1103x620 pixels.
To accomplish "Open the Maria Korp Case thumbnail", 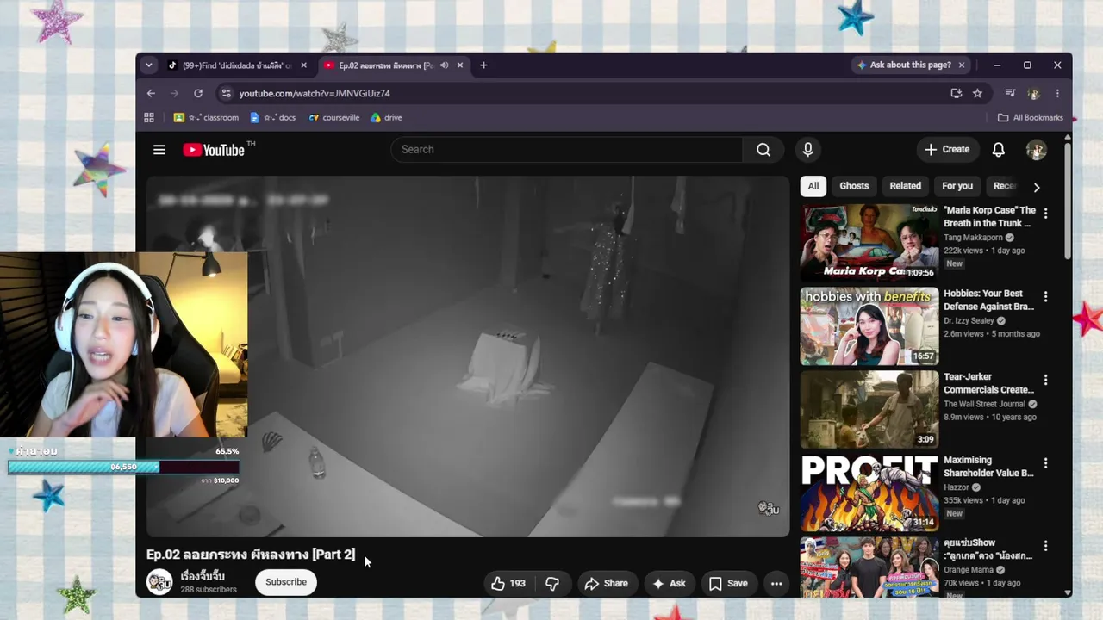I will coord(869,243).
